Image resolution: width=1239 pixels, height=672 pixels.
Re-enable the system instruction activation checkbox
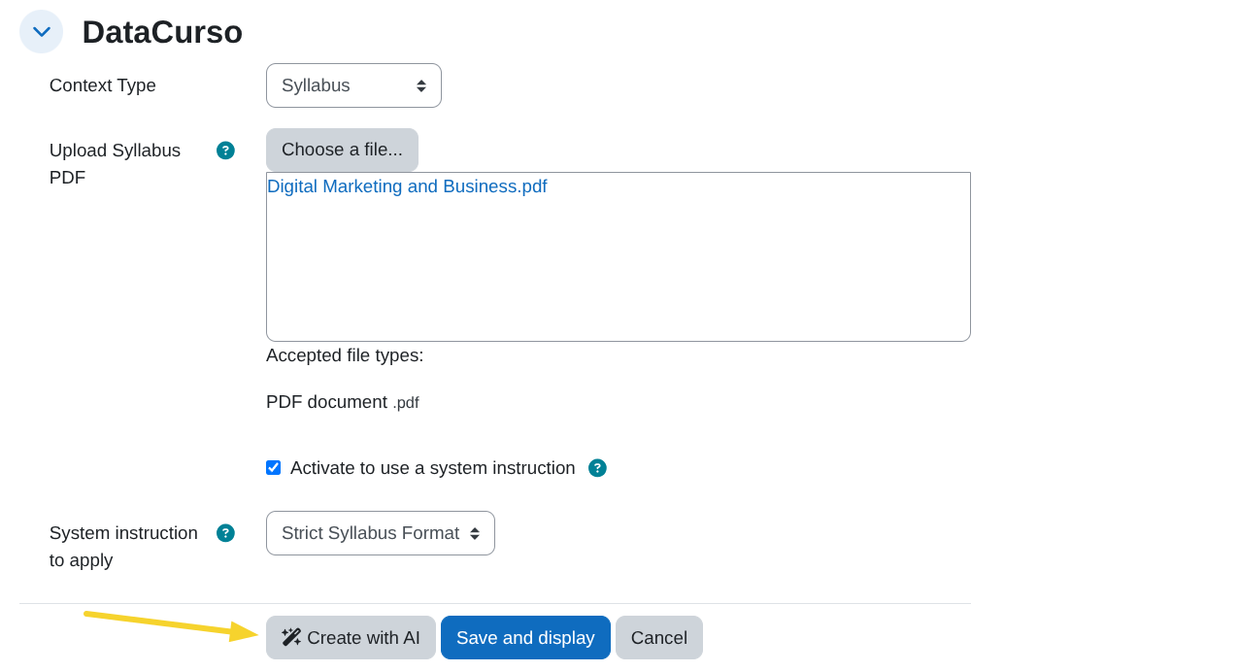pyautogui.click(x=273, y=467)
